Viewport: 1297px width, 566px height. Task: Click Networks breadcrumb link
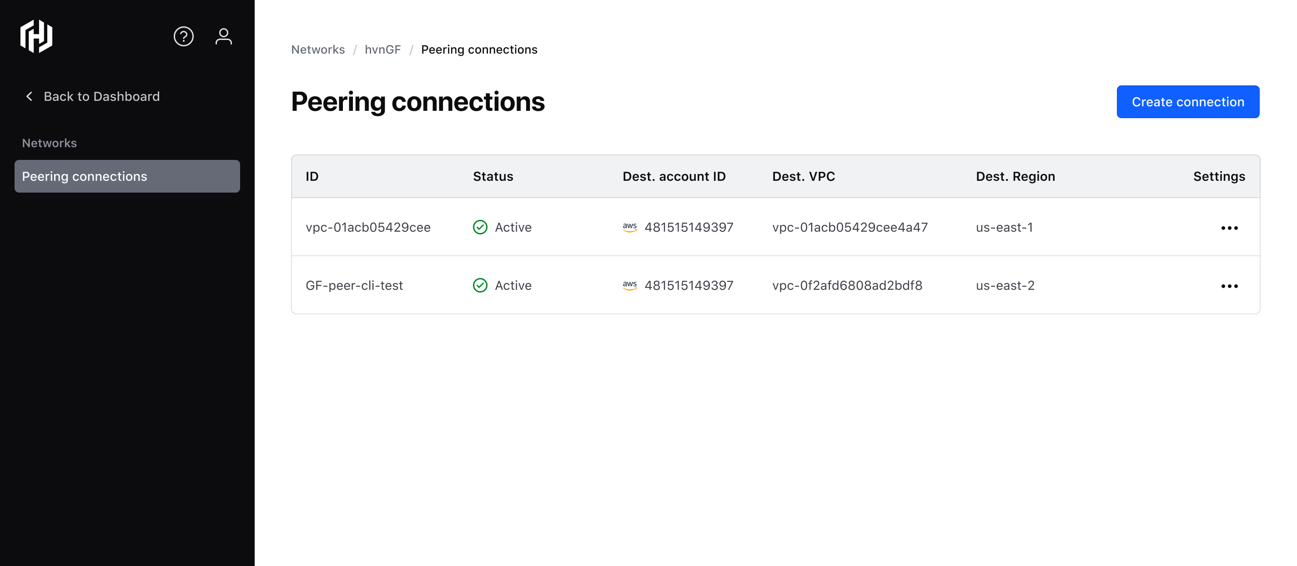click(x=318, y=48)
